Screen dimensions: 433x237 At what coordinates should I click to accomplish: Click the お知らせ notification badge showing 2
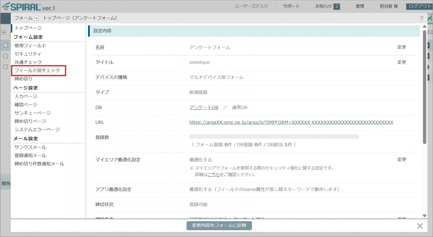(x=336, y=6)
